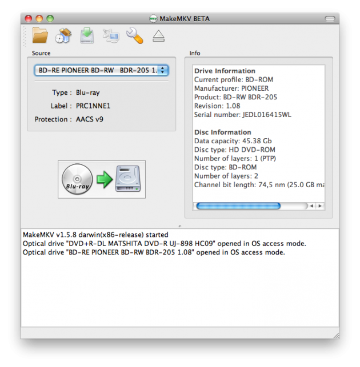Screen dimensions: 360x367
Task: Click the splitter handle above the log
Action: (x=179, y=226)
